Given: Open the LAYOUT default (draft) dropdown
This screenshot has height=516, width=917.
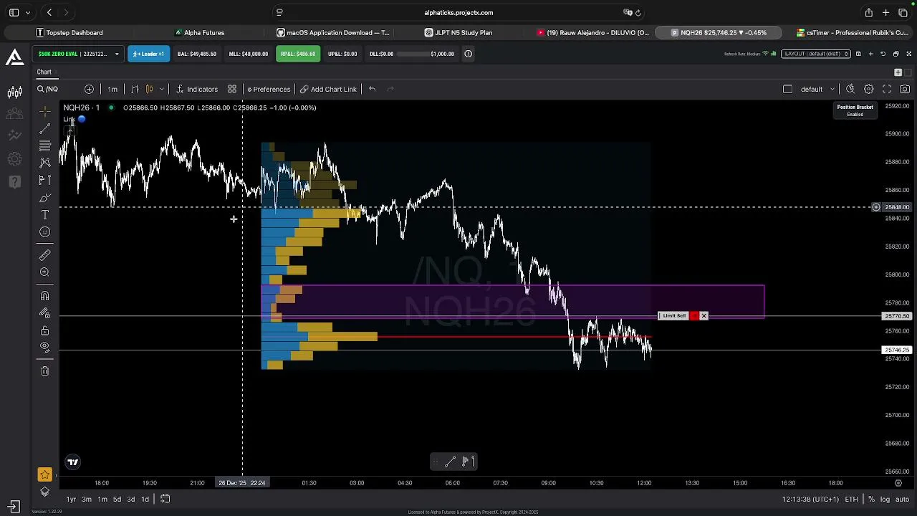Looking at the screenshot, I should tap(816, 54).
